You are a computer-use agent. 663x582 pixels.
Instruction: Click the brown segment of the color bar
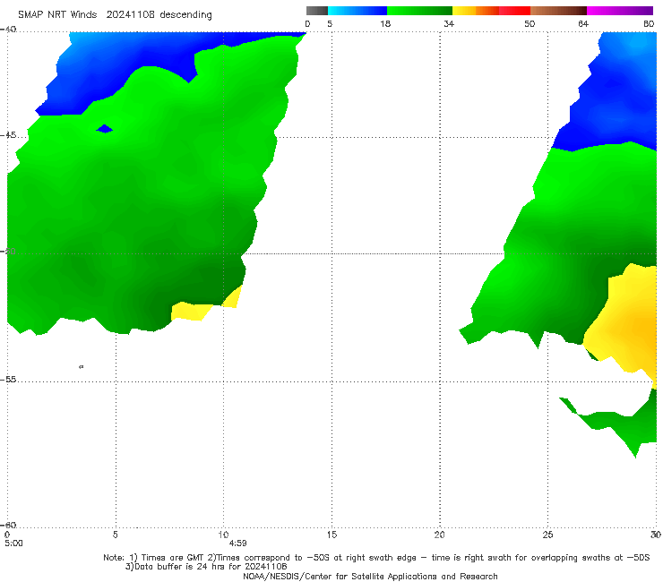pos(558,11)
